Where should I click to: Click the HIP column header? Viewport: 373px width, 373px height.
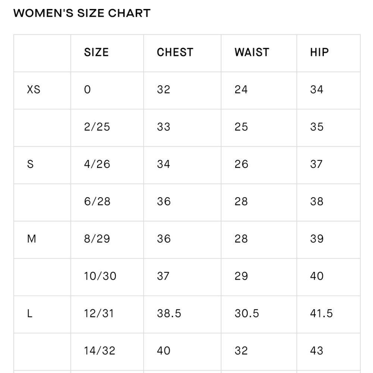point(319,52)
